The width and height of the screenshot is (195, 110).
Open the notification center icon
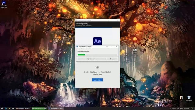(x=192, y=108)
